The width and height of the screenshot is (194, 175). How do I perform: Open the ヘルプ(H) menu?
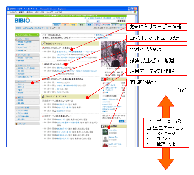pos(58,12)
